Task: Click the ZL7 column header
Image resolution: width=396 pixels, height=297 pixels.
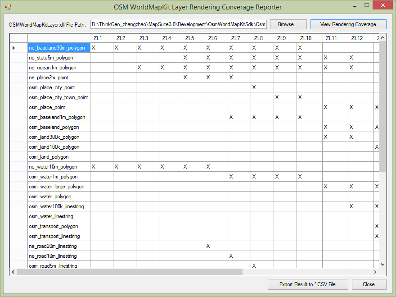Action: [x=236, y=38]
